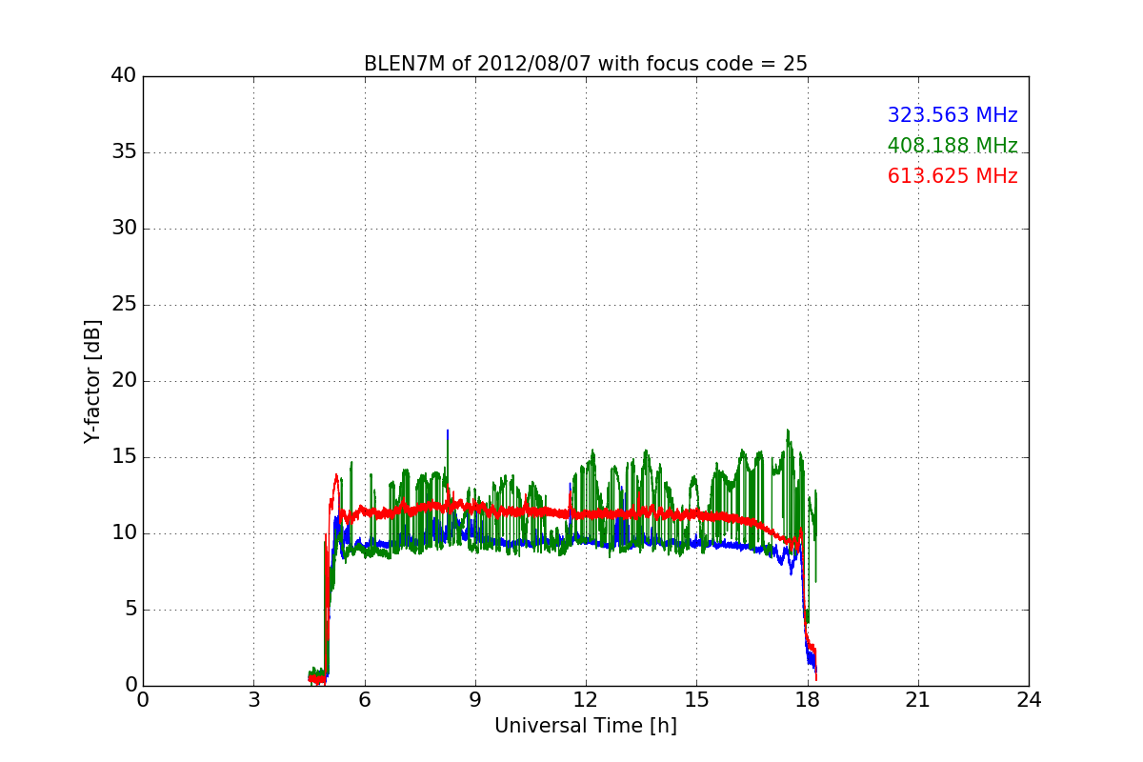Click x-axis tick label 3
Screen dimensions: 1143x762
click(253, 700)
